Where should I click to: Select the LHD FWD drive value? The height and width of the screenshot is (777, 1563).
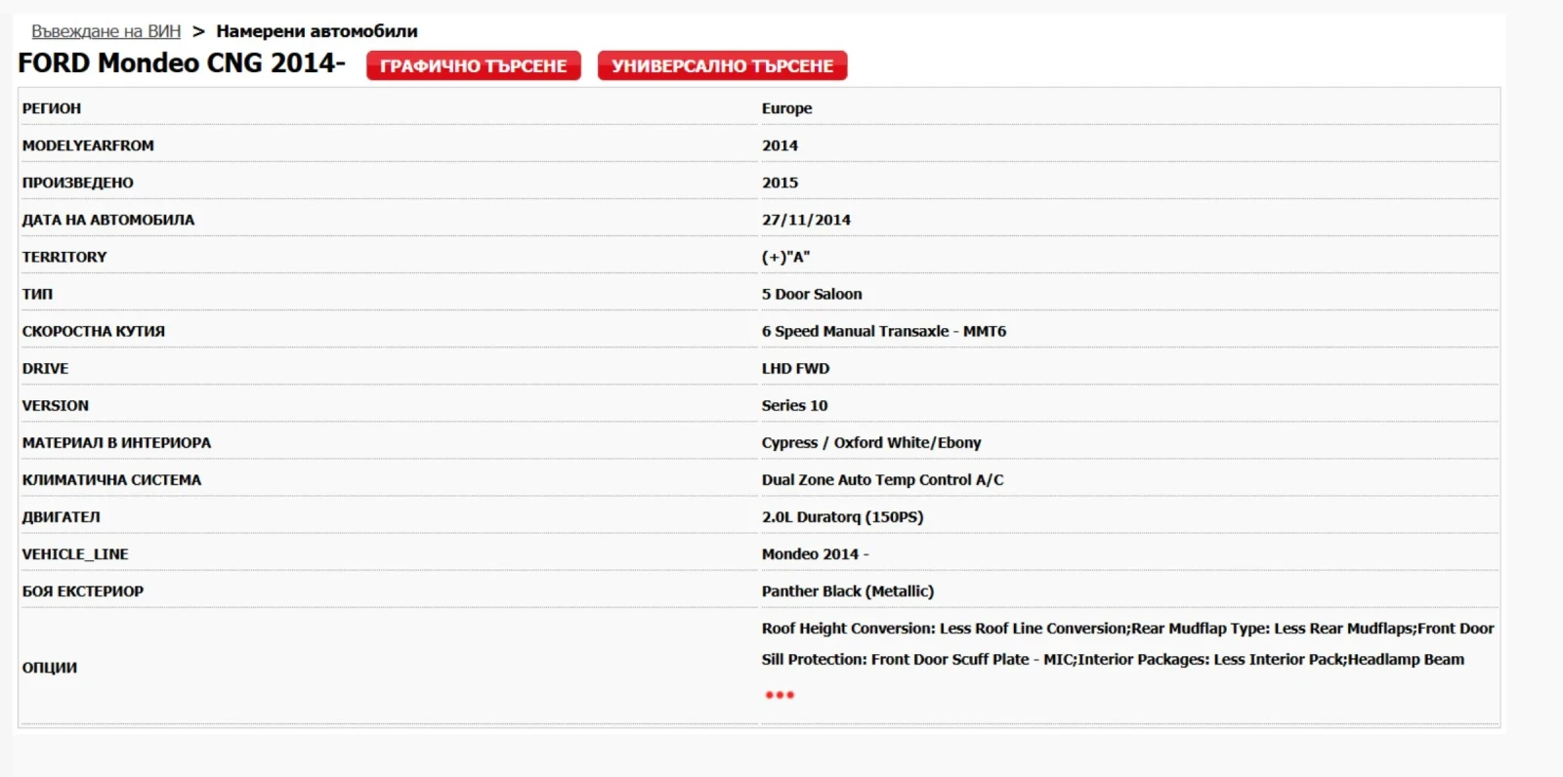pyautogui.click(x=795, y=368)
